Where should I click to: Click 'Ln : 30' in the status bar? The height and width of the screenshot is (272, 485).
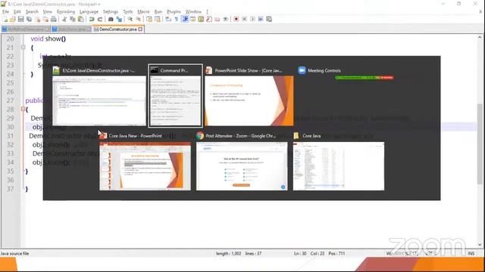(300, 254)
